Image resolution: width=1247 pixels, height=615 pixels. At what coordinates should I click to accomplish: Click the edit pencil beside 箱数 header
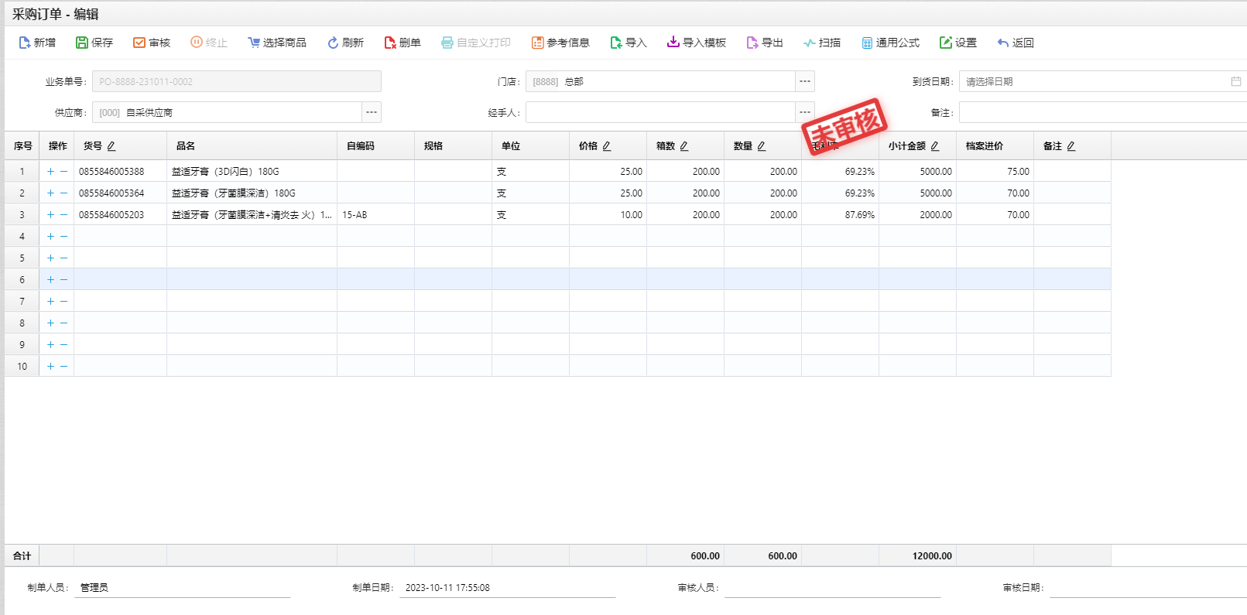click(684, 146)
